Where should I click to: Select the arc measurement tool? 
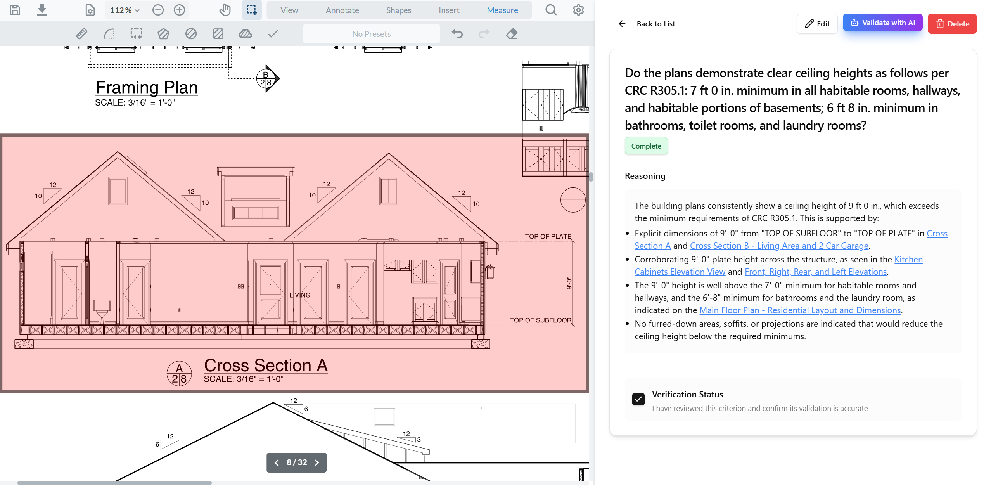pyautogui.click(x=109, y=34)
